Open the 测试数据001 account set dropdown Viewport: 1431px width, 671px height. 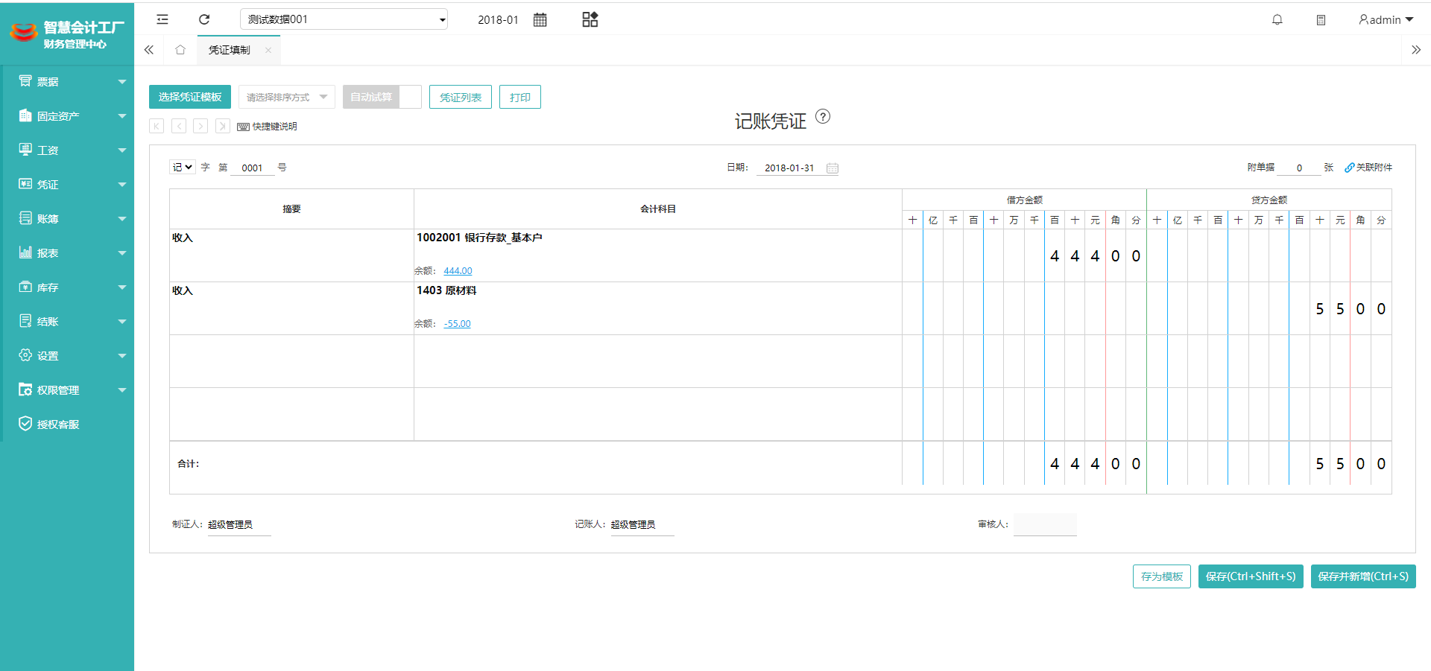coord(344,19)
